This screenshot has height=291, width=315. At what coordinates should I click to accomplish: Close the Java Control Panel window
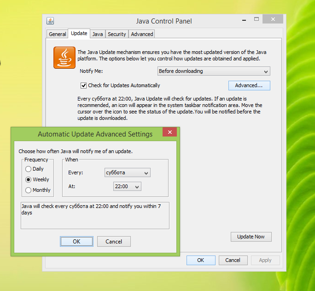pyautogui.click(x=273, y=19)
